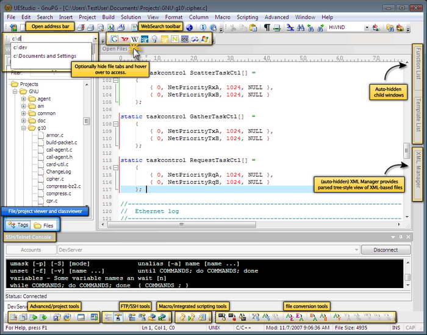Viewport: 427px width, 335px height.
Task: Click the Wikipedia W search icon
Action: (x=135, y=39)
